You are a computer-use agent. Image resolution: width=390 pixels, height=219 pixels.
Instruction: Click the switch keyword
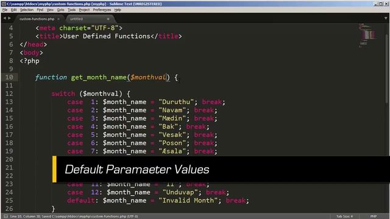tap(63, 94)
